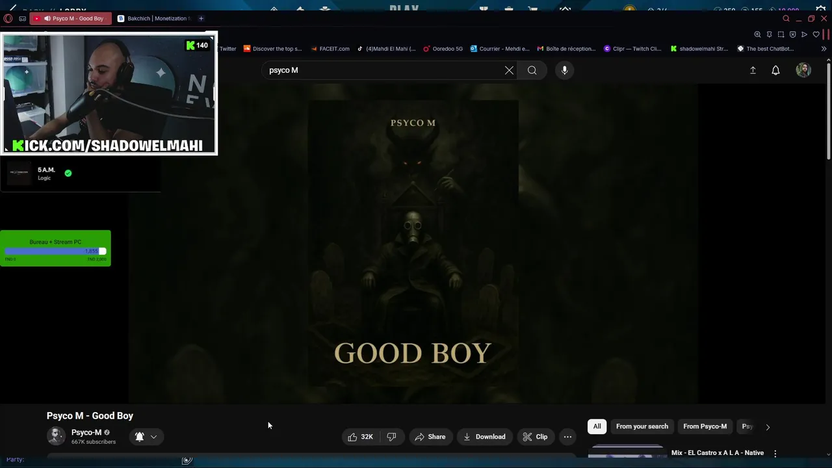Open the Opera menu icon

click(8, 18)
